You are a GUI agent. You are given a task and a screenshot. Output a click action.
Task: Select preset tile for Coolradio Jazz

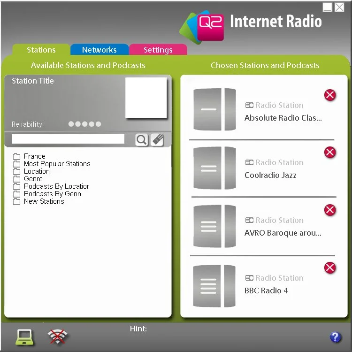click(x=214, y=168)
